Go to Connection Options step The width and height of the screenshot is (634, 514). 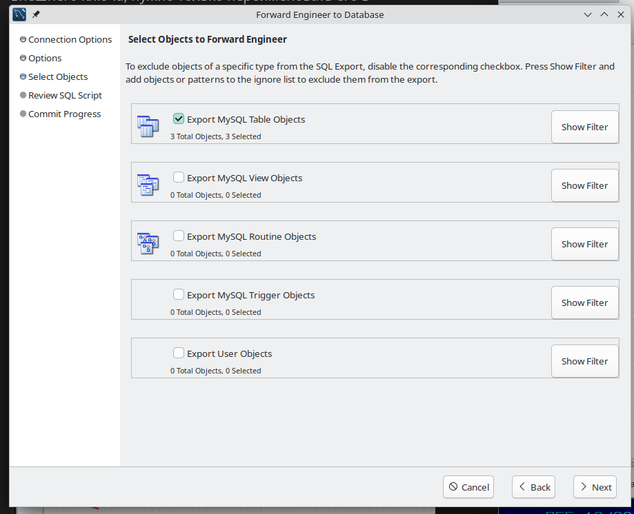(70, 40)
